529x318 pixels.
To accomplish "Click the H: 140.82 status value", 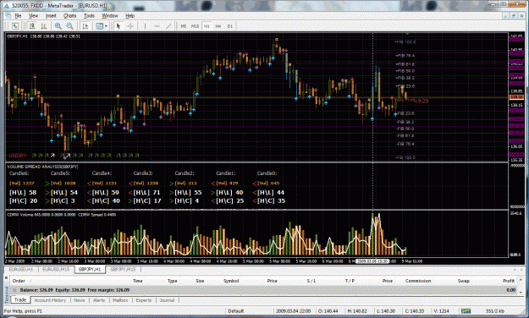I will point(357,311).
